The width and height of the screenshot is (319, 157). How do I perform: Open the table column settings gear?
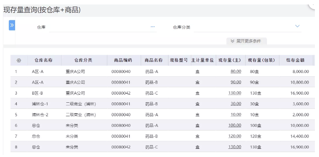point(19,60)
